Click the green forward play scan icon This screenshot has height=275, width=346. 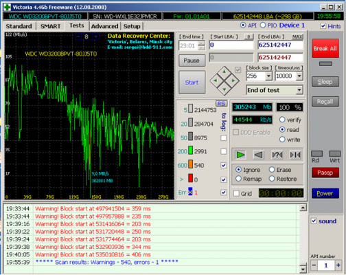(240, 155)
